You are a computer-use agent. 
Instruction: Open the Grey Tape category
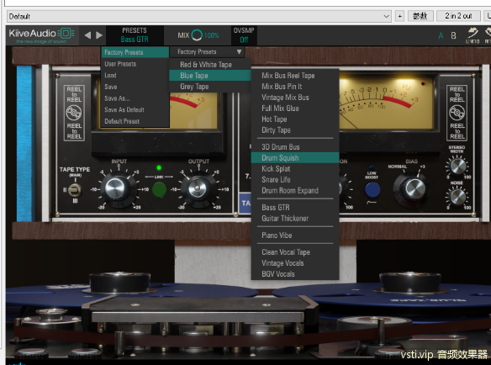pyautogui.click(x=210, y=87)
